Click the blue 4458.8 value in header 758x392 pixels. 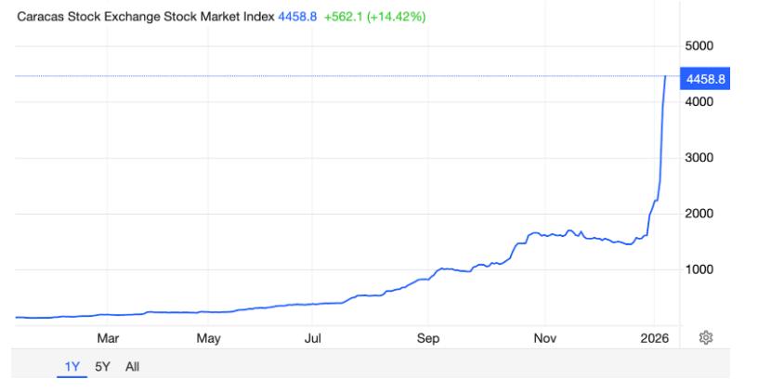point(297,17)
